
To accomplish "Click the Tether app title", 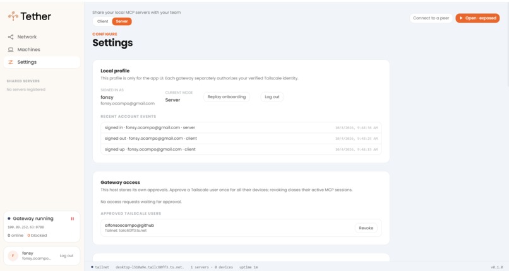I will pos(36,16).
